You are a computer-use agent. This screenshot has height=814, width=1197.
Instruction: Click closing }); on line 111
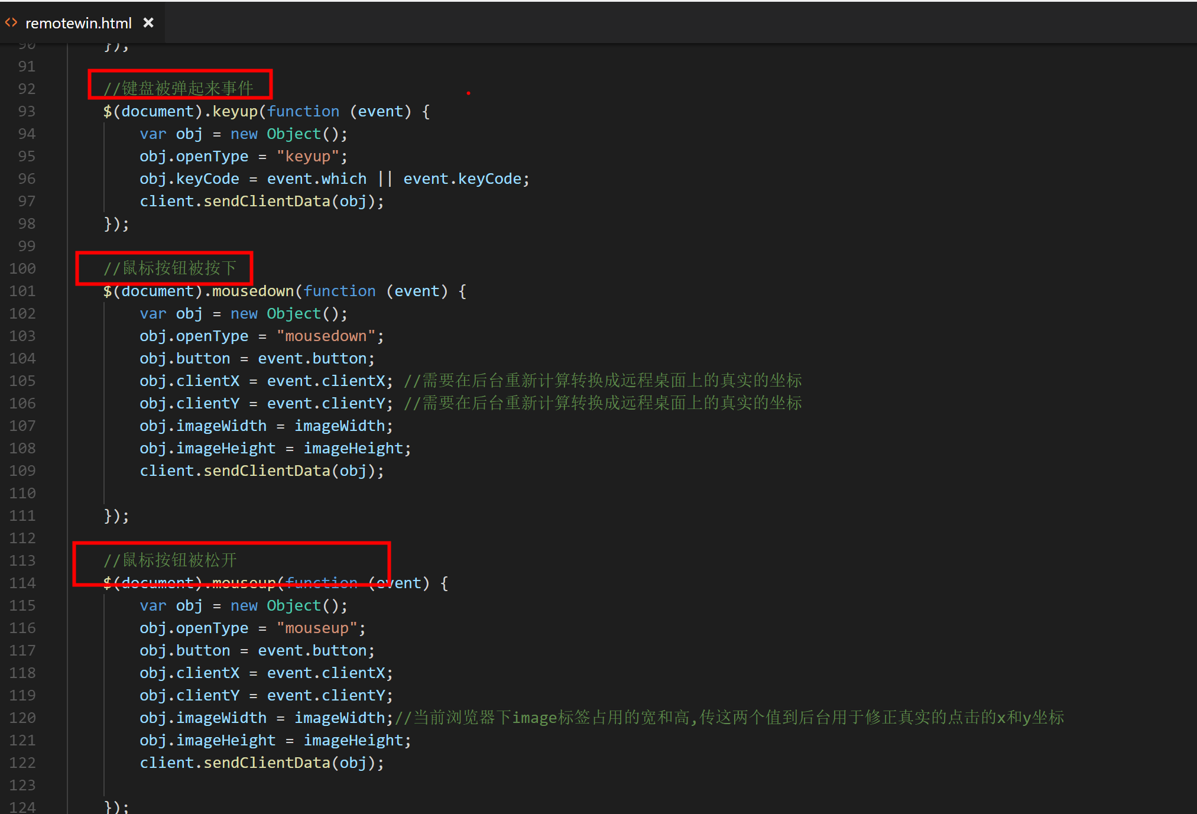pyautogui.click(x=116, y=515)
